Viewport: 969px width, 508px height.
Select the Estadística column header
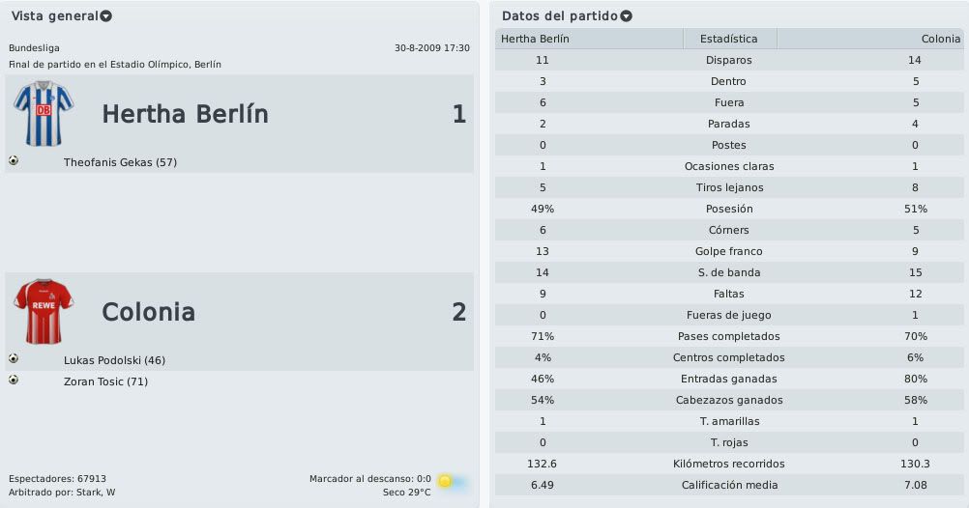(729, 39)
